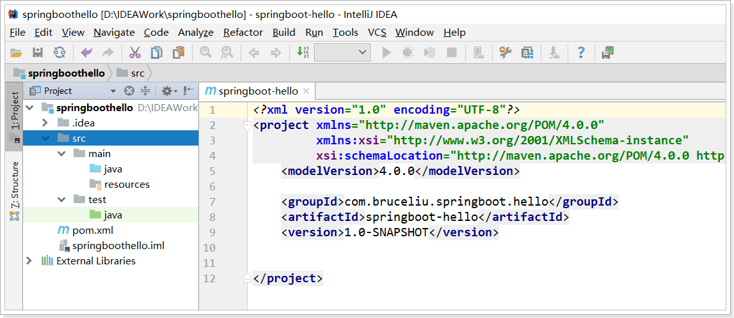Open the Window menu

click(414, 32)
